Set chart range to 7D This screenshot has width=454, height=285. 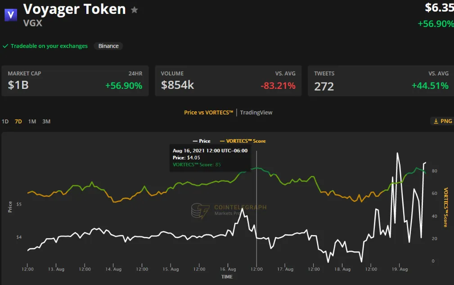coord(18,122)
